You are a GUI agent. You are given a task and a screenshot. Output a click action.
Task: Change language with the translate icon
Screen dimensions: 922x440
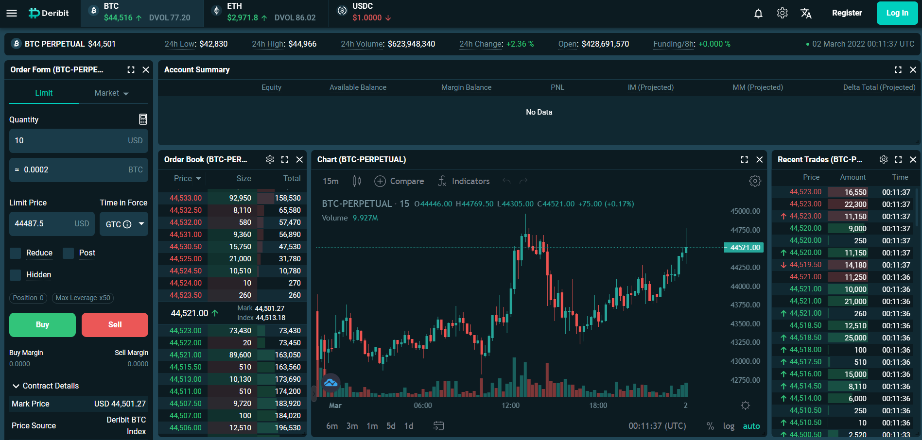(x=806, y=13)
